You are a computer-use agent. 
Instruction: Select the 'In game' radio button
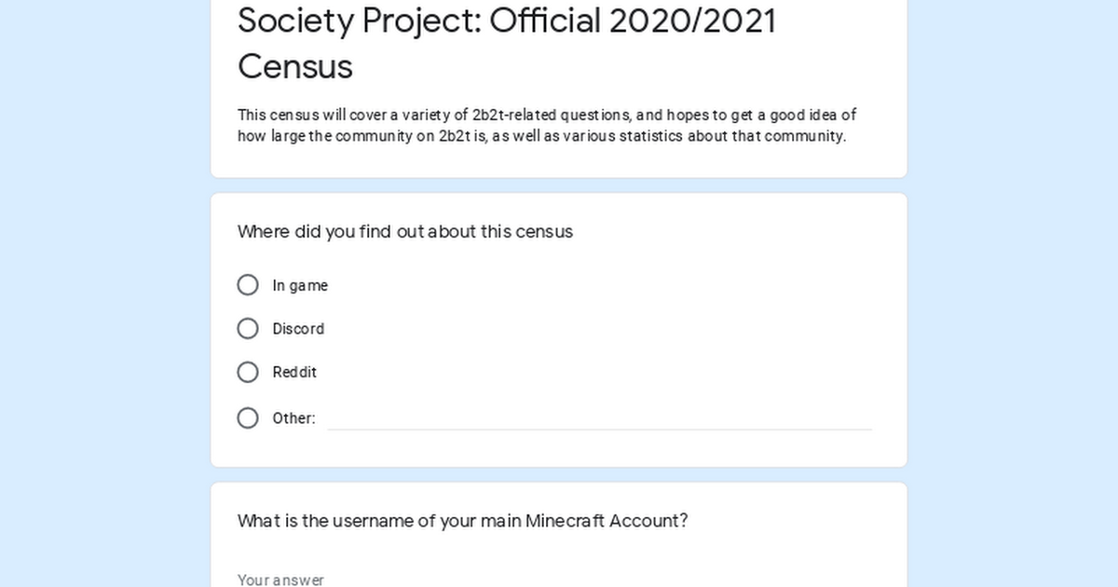[248, 285]
